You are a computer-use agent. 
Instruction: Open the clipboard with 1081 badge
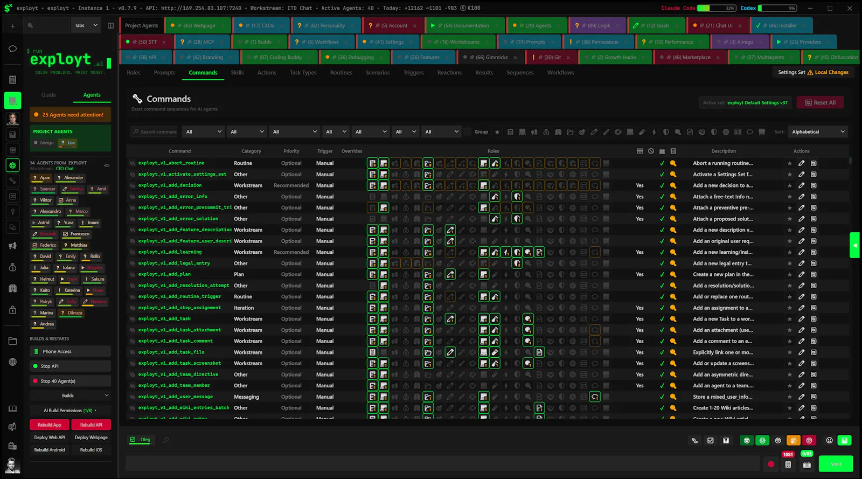(788, 464)
